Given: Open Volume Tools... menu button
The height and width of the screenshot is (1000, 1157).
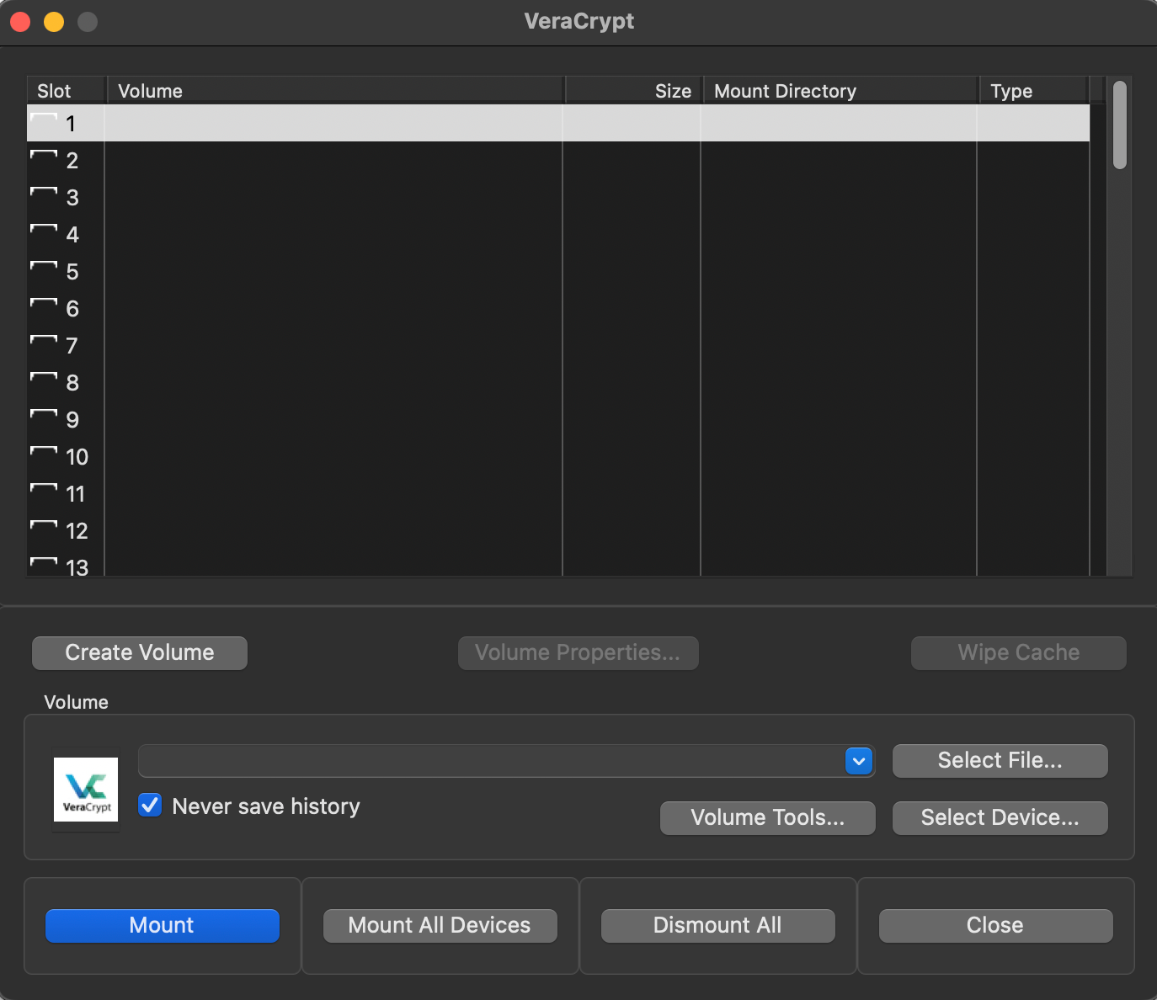Looking at the screenshot, I should point(767,818).
